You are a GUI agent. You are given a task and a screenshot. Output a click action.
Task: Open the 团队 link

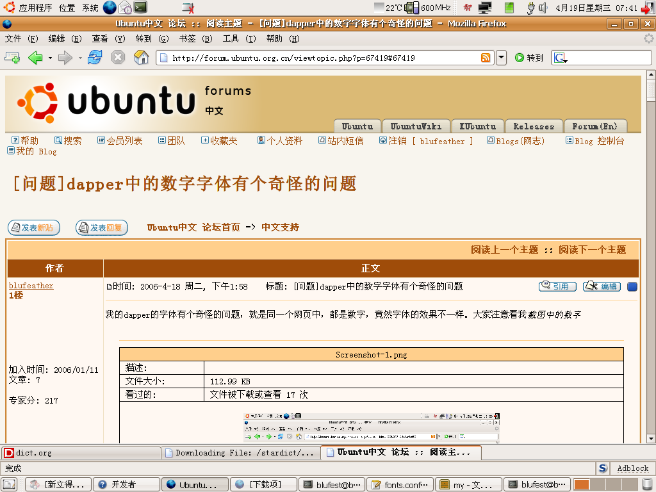point(172,140)
